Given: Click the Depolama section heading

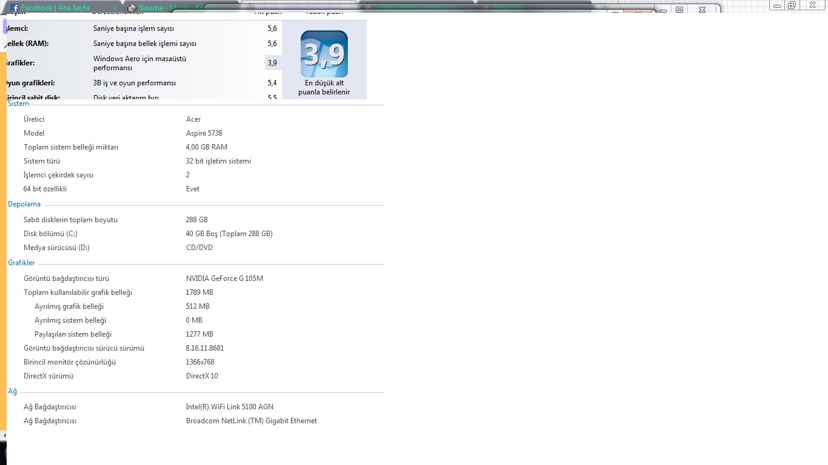Looking at the screenshot, I should (24, 204).
